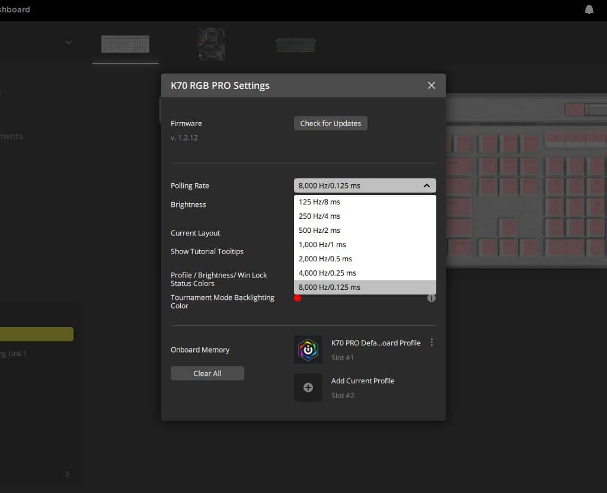This screenshot has height=493, width=607.
Task: Click the red Tournament Mode color swatch
Action: [x=298, y=298]
